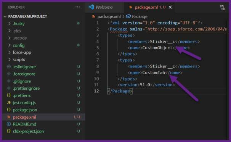Click the VS Code logo on Welcome tab
Screen dimensions: 231x142
pyautogui.click(x=91, y=7)
